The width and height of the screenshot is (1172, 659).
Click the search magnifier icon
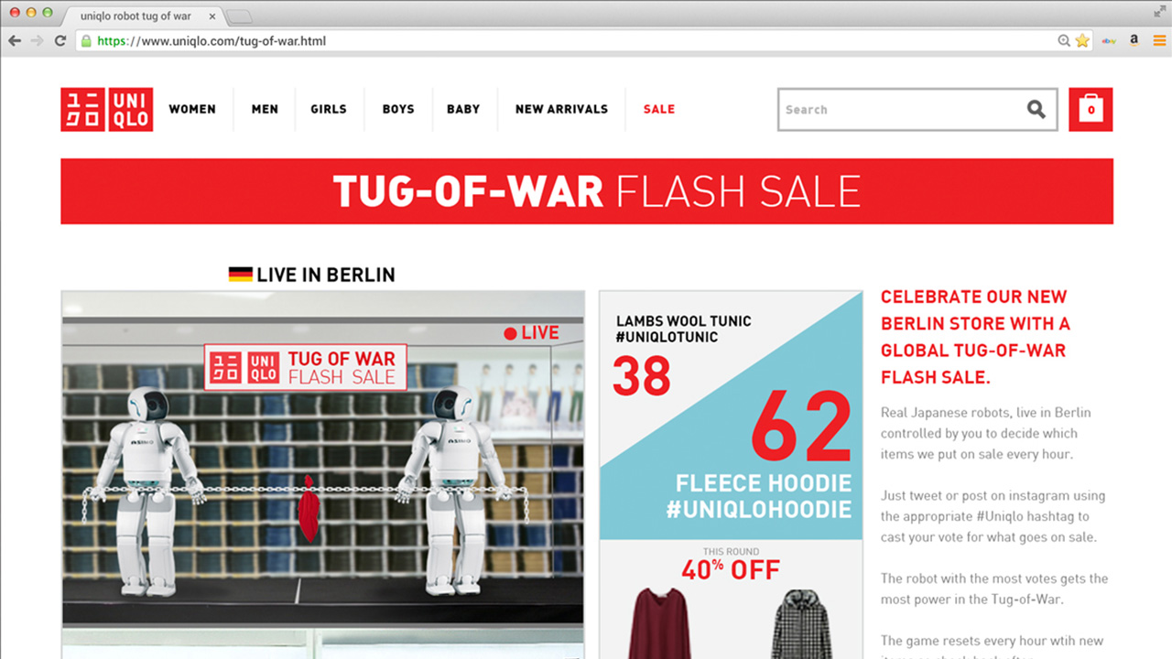pos(1036,110)
